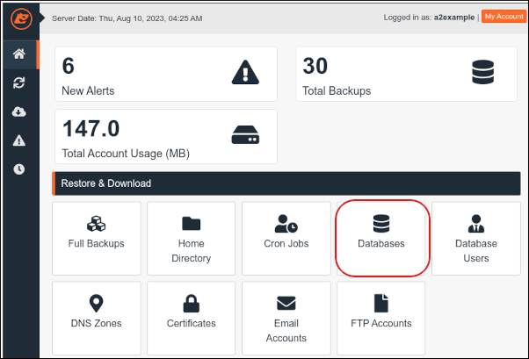This screenshot has height=359, width=529.
Task: Click the '30' Total Backups count
Action: (315, 66)
